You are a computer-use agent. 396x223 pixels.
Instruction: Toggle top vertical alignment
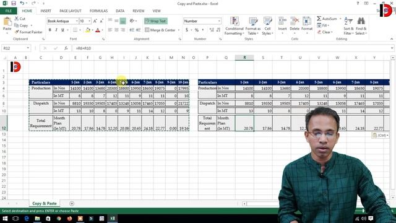click(110, 21)
